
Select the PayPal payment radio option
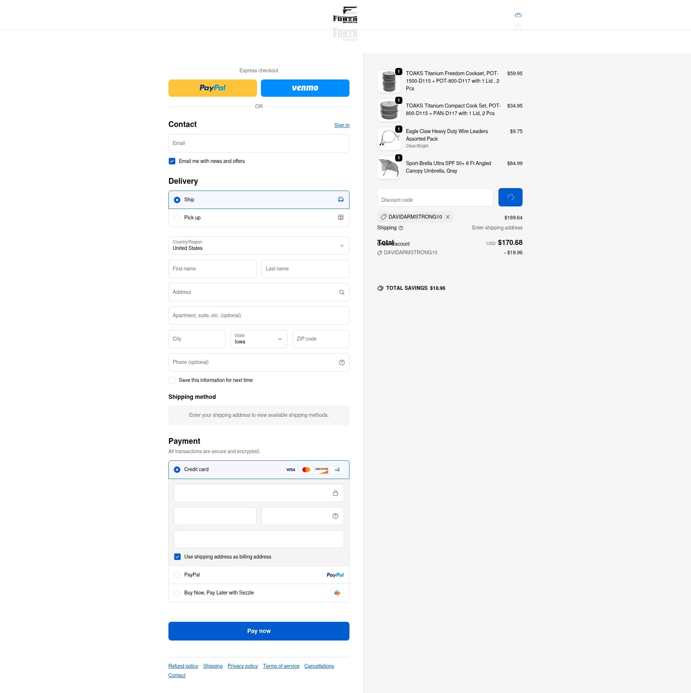click(x=177, y=575)
